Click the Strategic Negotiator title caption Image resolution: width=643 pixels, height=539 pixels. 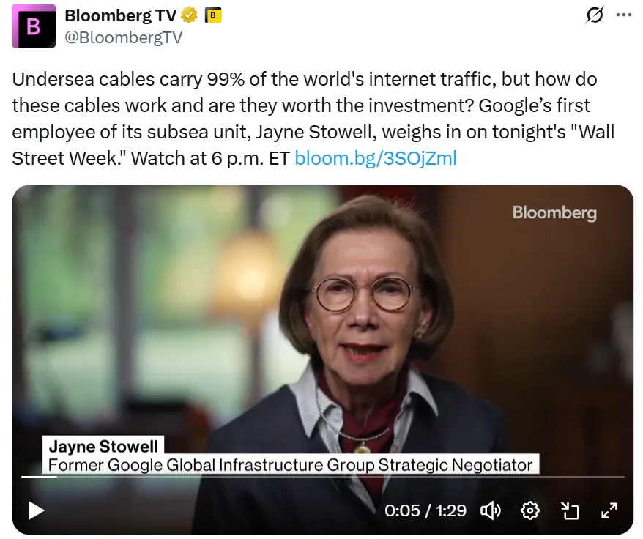[291, 464]
